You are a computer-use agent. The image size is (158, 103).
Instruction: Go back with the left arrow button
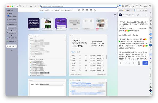click(27, 6)
